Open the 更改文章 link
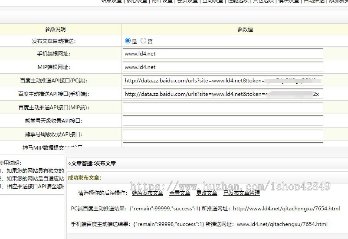Screen dimensions: 348x239 [207, 193]
